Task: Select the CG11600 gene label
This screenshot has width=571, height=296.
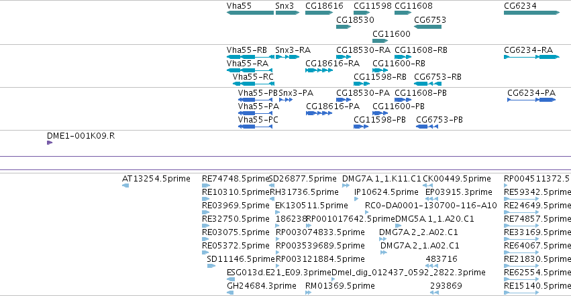Action: (391, 33)
